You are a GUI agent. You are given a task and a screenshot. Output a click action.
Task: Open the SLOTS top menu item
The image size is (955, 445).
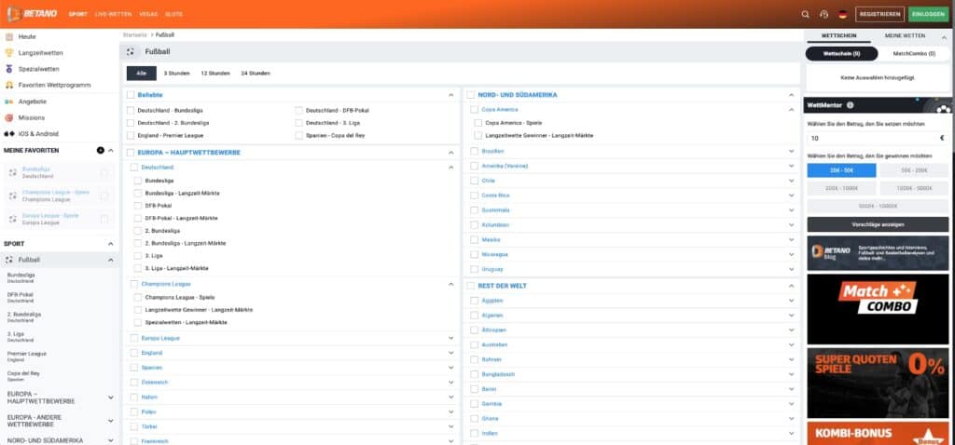tap(173, 14)
